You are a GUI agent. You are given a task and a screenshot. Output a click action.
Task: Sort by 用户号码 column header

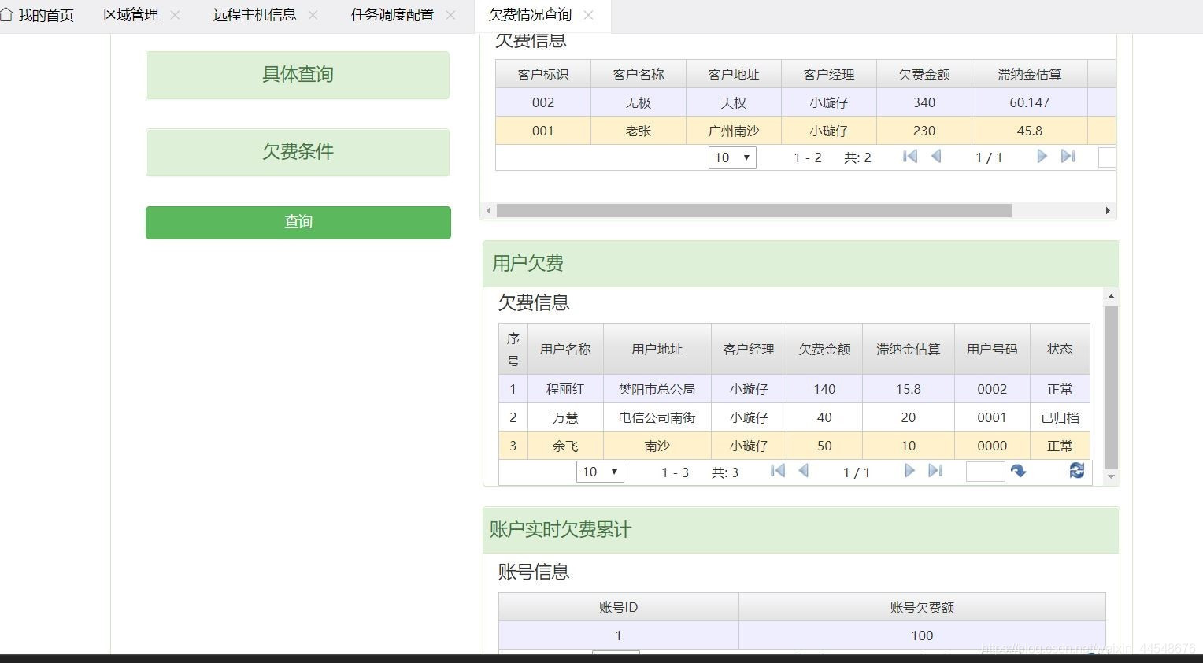click(x=992, y=349)
